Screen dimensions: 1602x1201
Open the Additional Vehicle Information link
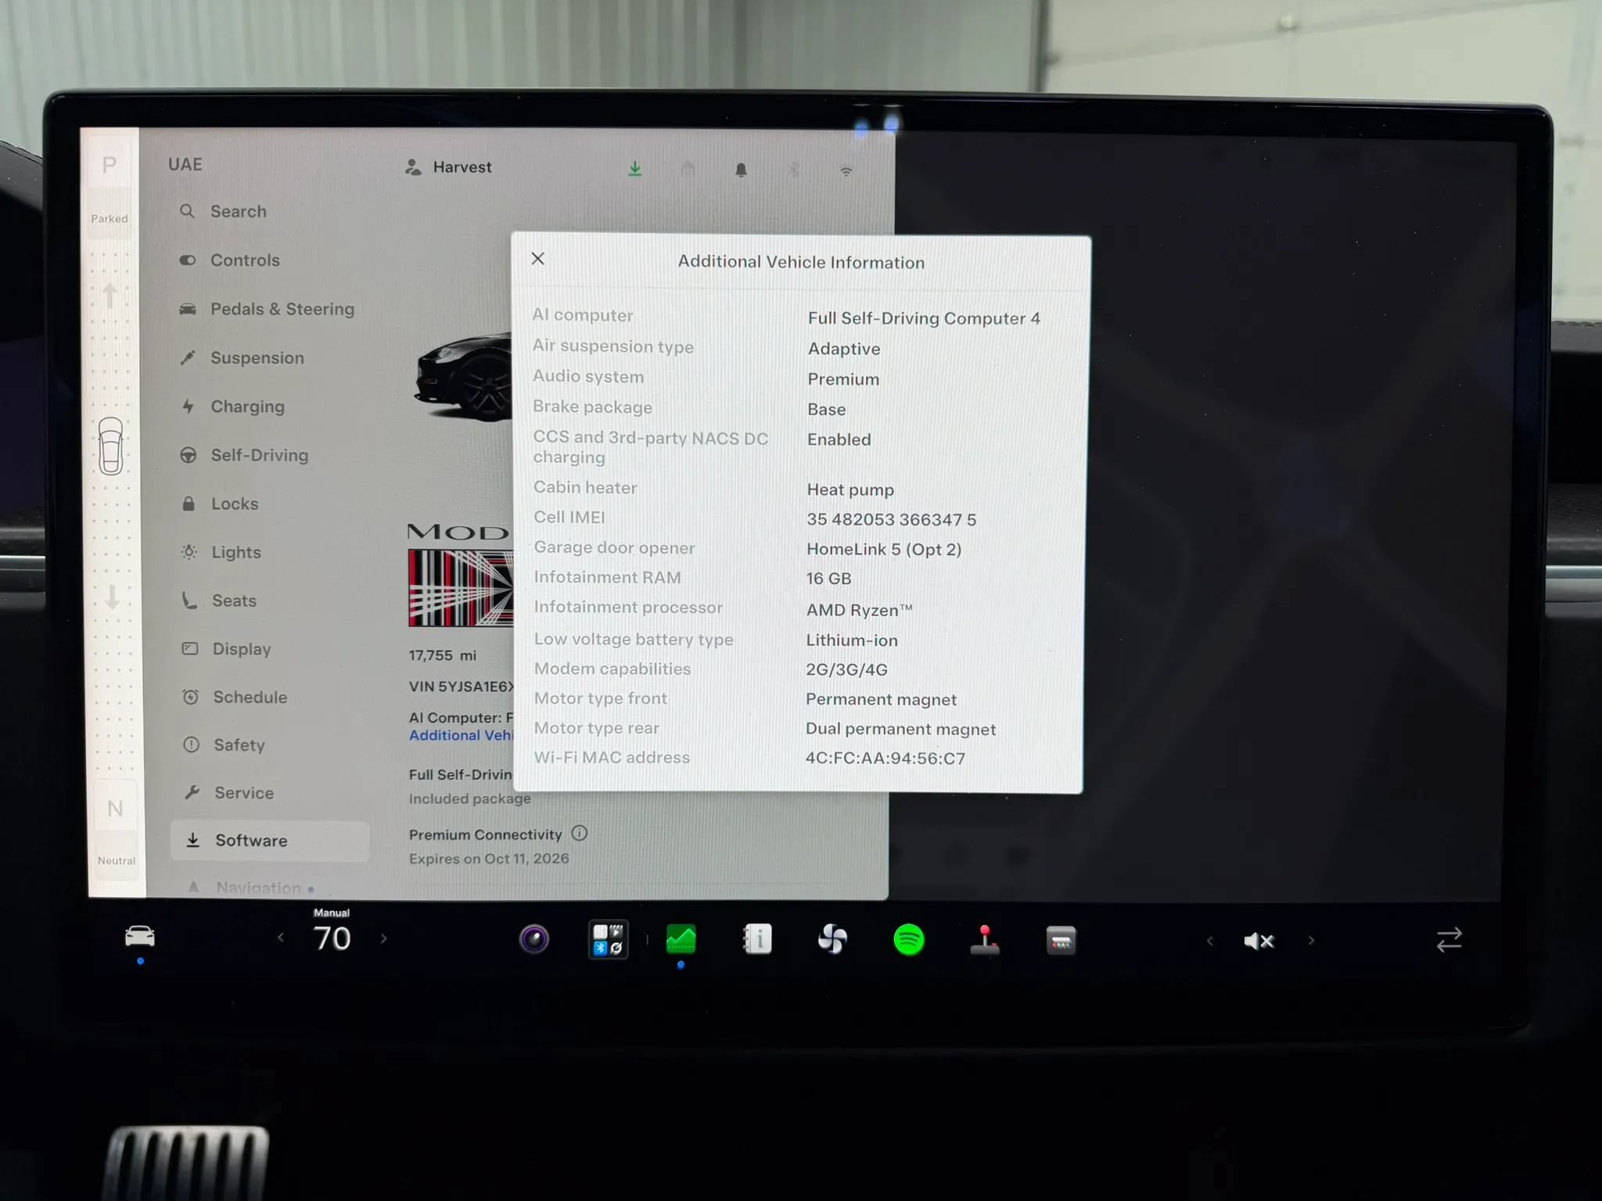[462, 735]
